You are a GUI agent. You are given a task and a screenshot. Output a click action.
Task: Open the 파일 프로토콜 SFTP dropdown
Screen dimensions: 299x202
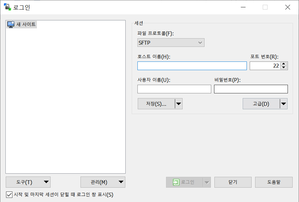(x=171, y=43)
